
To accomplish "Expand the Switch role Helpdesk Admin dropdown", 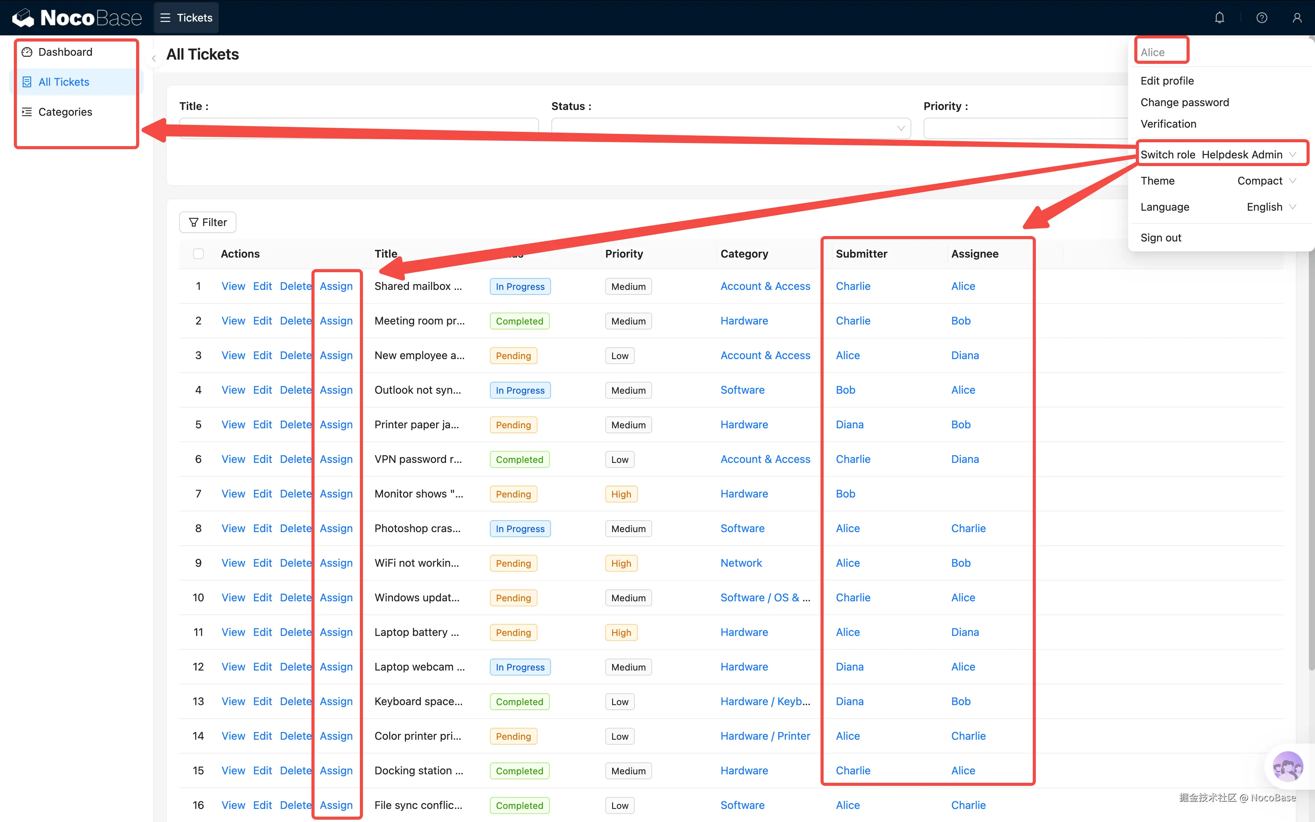I will coord(1242,155).
